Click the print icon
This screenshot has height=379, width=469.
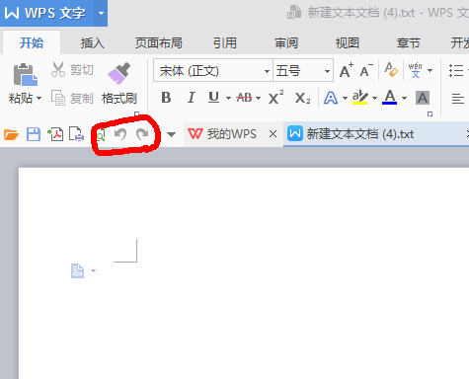tap(76, 134)
